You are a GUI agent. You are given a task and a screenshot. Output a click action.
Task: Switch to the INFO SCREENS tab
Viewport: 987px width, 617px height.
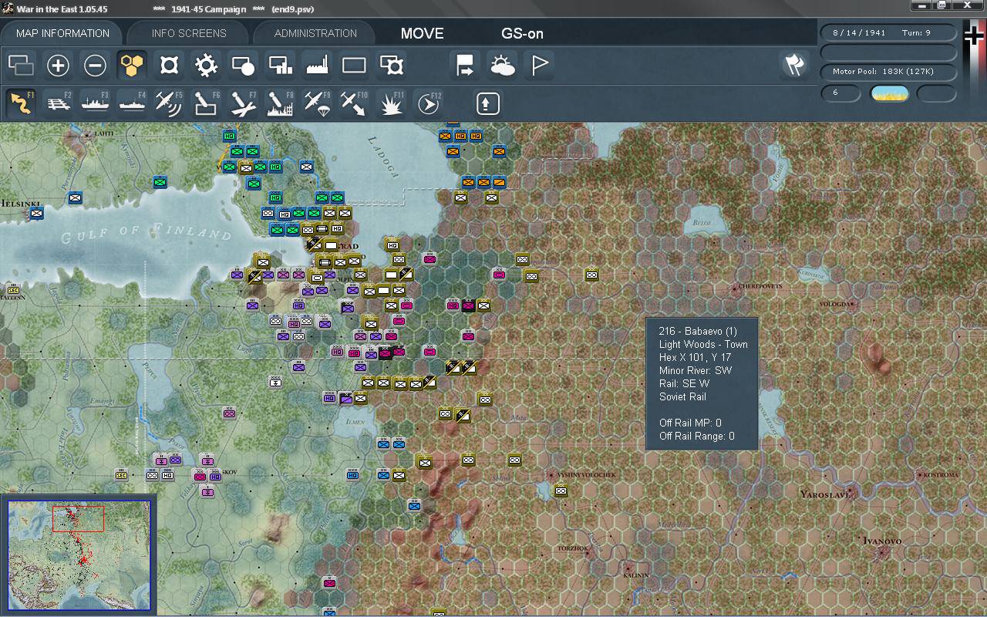[x=189, y=33]
